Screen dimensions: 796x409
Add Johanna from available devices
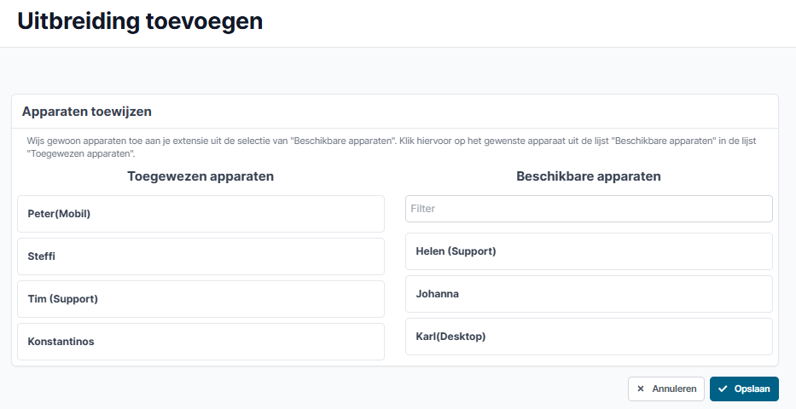pos(589,294)
